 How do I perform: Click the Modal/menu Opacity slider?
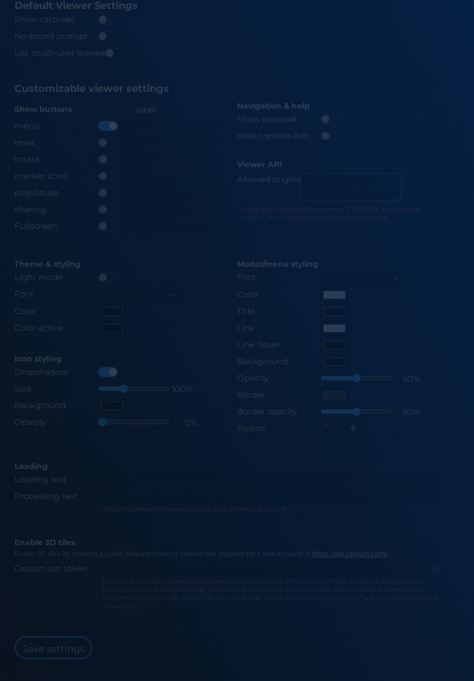click(x=356, y=378)
